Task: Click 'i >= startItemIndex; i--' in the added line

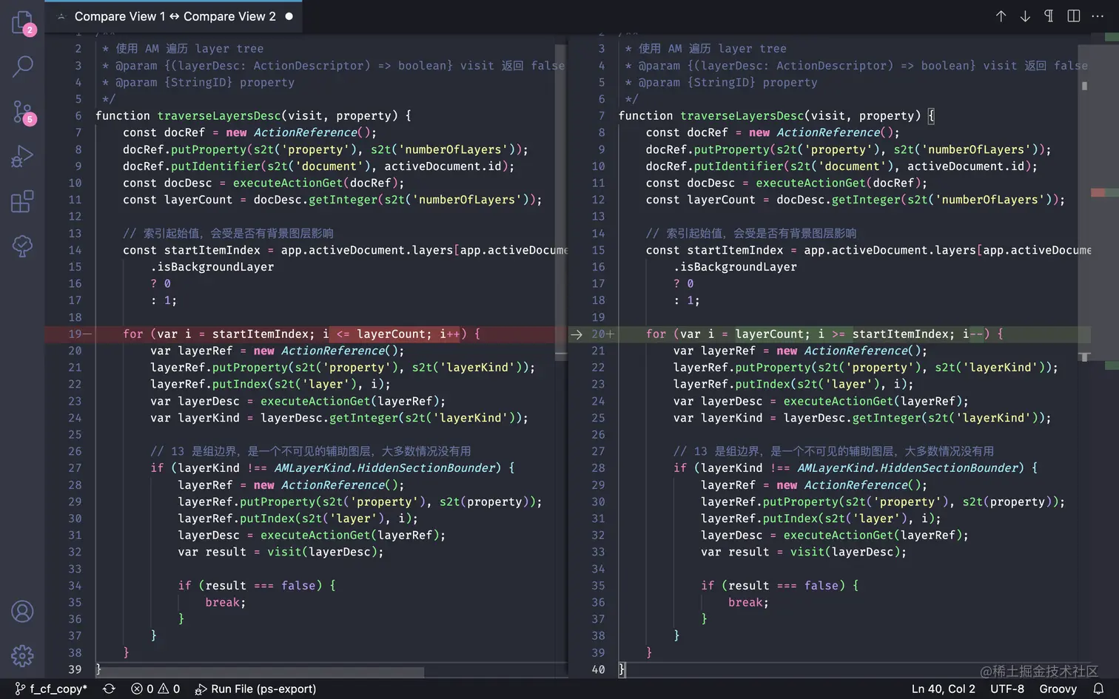Action: (x=901, y=334)
